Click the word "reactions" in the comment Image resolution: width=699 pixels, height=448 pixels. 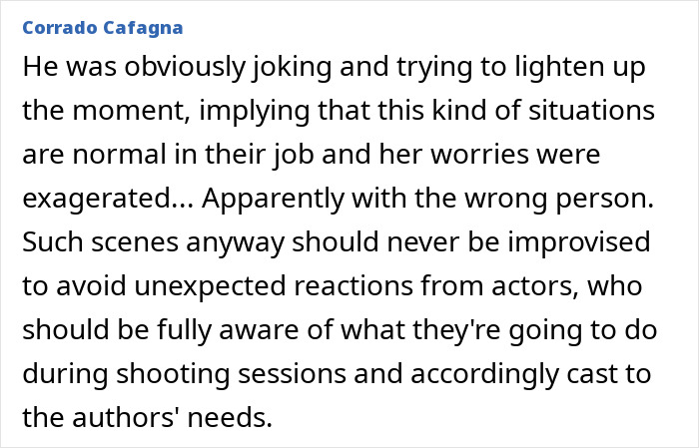pyautogui.click(x=353, y=286)
